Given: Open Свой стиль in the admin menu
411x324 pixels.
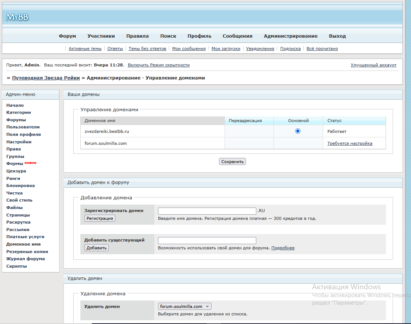Looking at the screenshot, I should 19,200.
